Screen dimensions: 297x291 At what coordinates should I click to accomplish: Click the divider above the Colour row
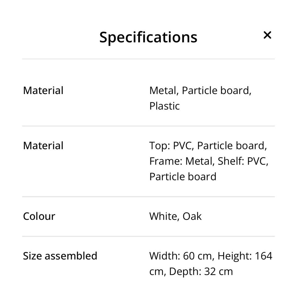coord(148,197)
